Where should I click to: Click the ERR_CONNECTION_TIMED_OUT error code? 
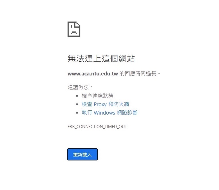pos(97,127)
